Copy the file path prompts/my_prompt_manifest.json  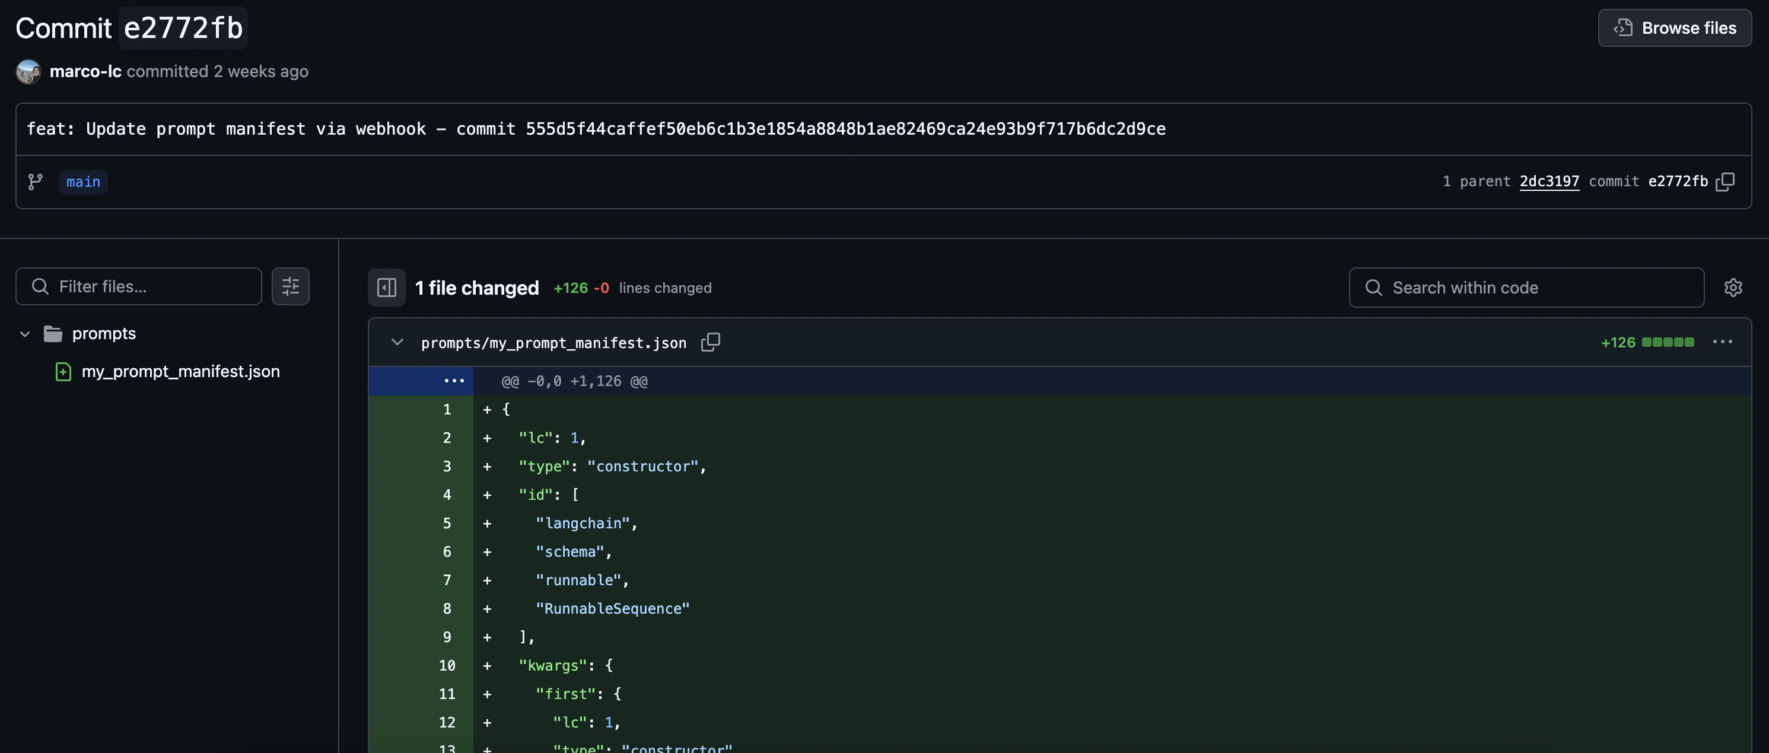[x=710, y=343]
